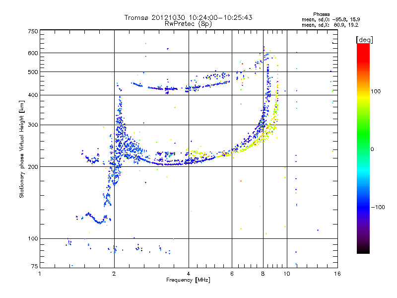Click the y-axis tick label '400'
The width and height of the screenshot is (397, 298).
pos(33,95)
